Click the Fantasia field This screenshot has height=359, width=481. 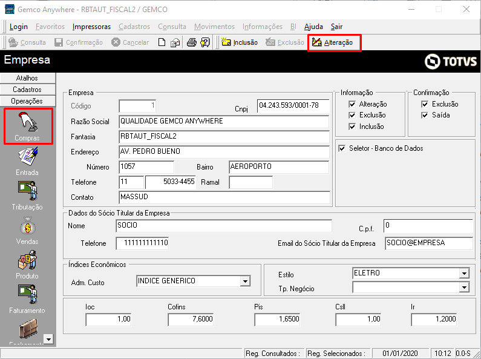pyautogui.click(x=224, y=137)
